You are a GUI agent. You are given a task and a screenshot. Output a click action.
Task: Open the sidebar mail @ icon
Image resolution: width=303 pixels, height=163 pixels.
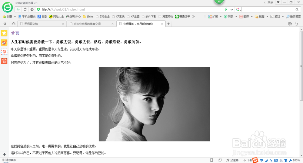click(4, 52)
